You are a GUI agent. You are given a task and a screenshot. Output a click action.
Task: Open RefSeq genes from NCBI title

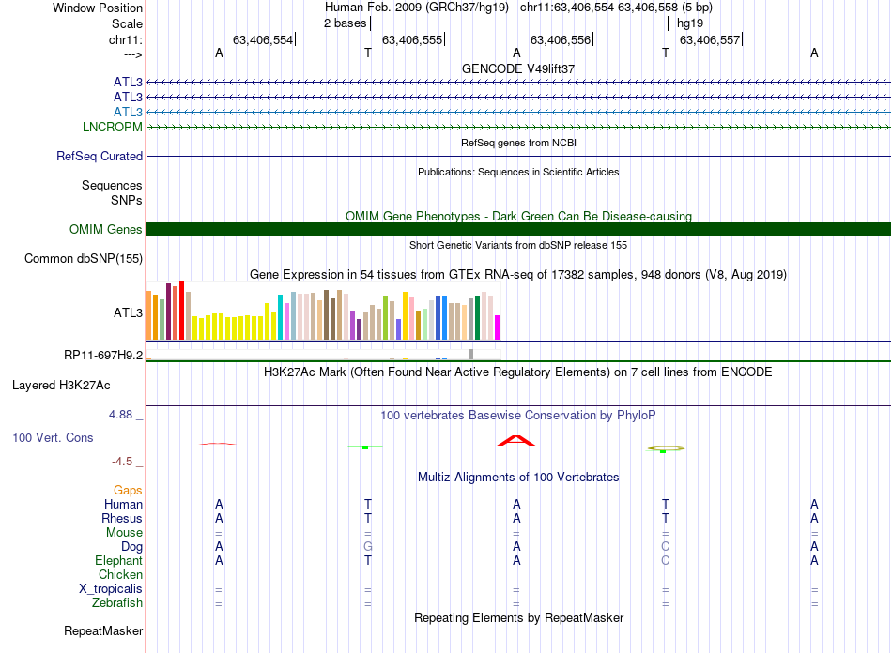click(x=518, y=143)
